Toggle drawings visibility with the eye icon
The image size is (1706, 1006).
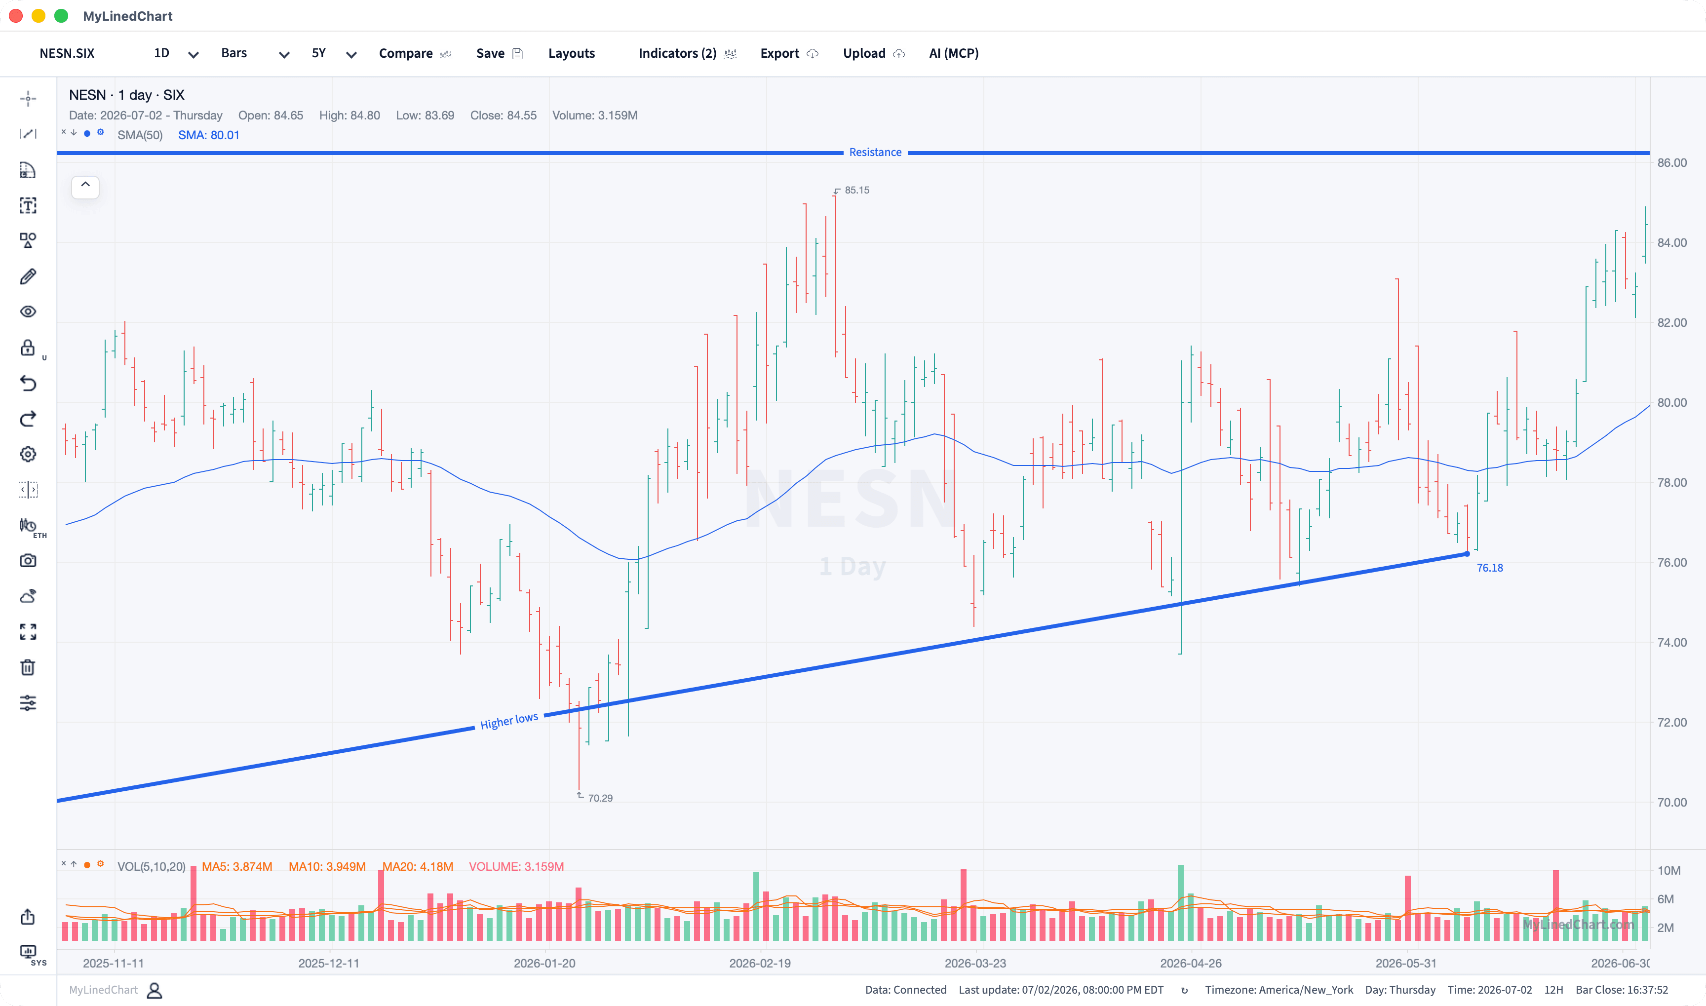point(28,312)
